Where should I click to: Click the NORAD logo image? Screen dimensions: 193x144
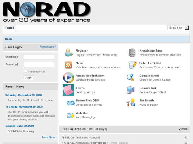[47, 12]
